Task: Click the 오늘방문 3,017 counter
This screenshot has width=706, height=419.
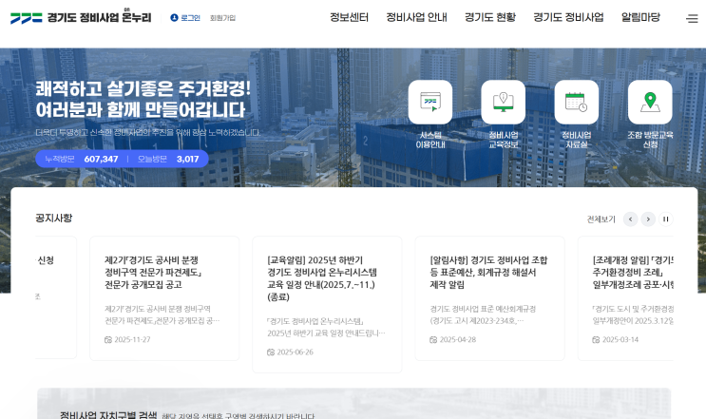Action: click(x=168, y=159)
